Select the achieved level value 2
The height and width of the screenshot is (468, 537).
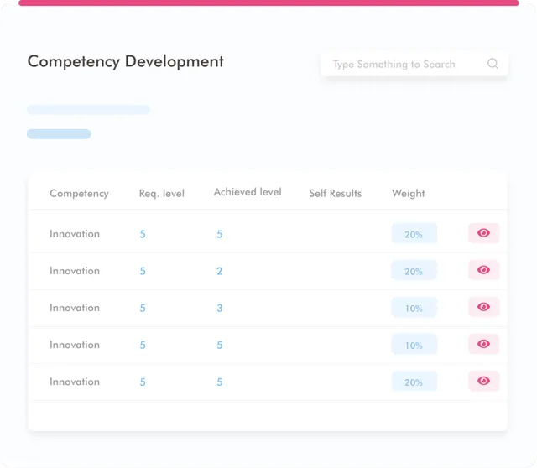(220, 271)
